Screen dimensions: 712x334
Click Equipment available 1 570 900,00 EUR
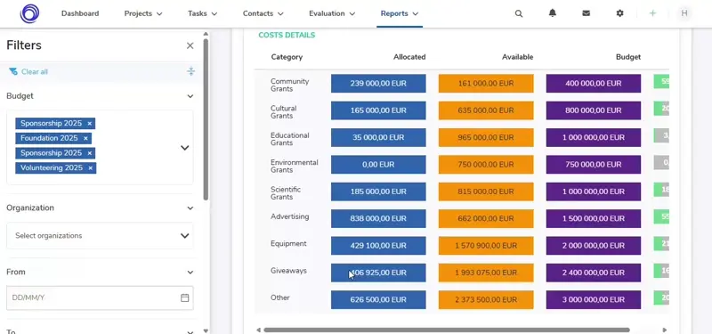[486, 246]
